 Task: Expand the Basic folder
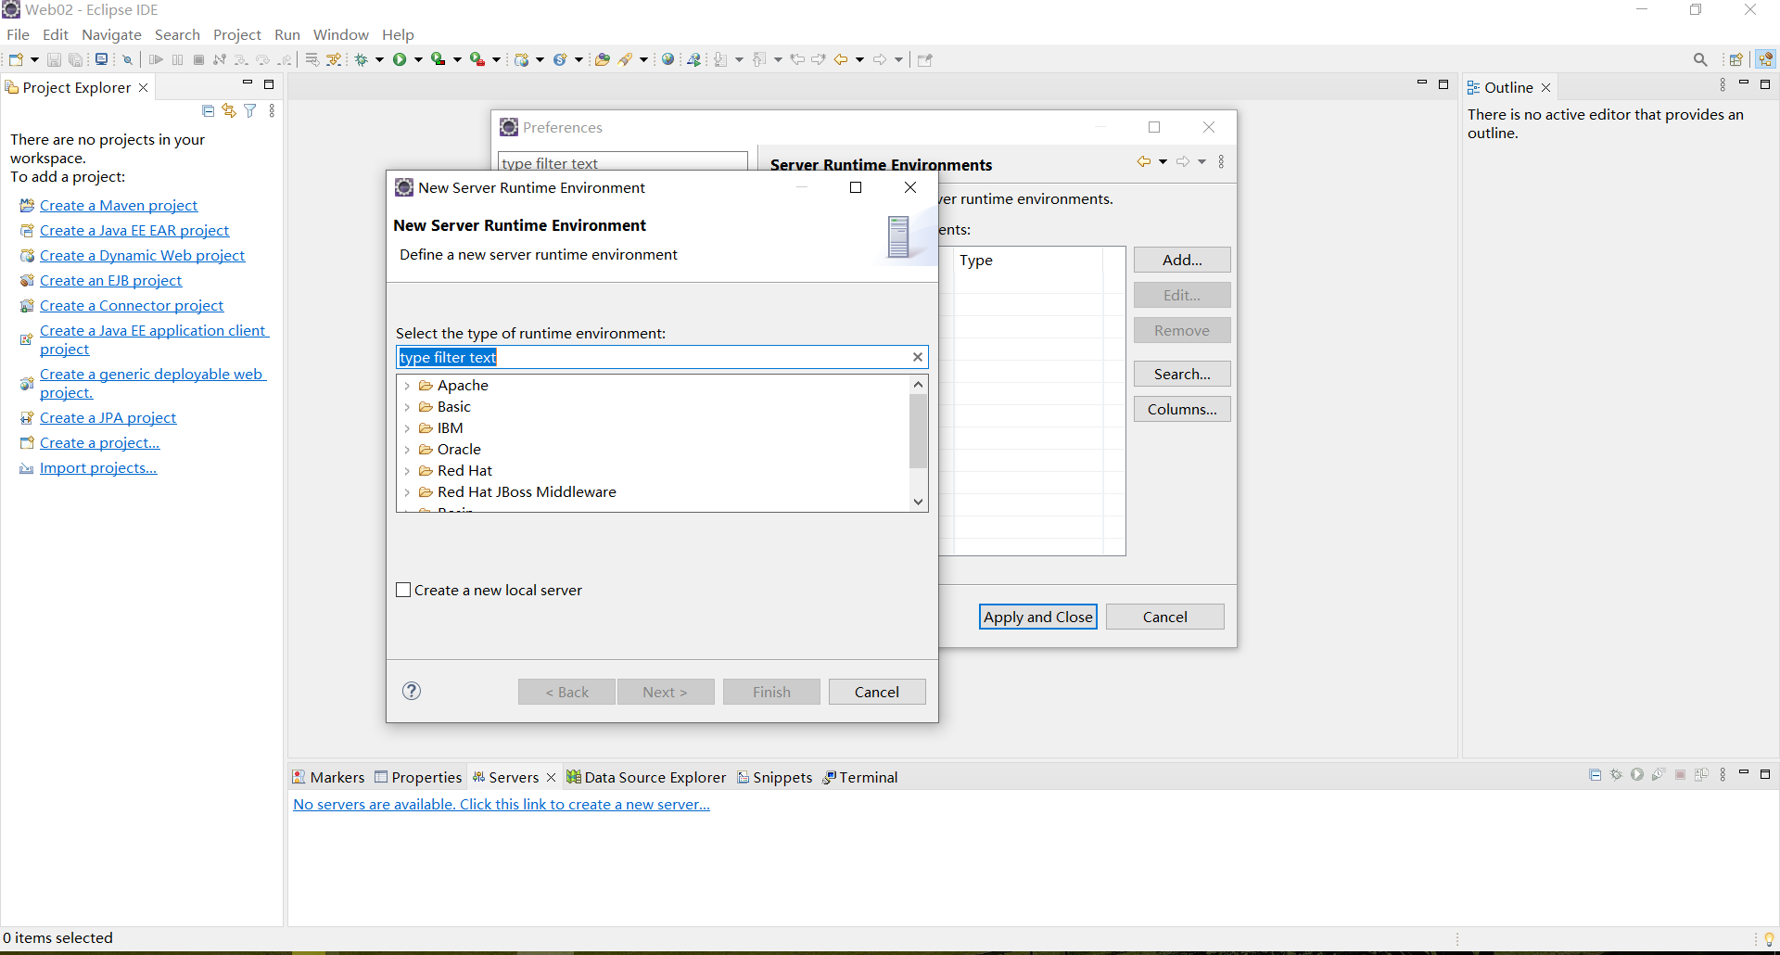407,407
